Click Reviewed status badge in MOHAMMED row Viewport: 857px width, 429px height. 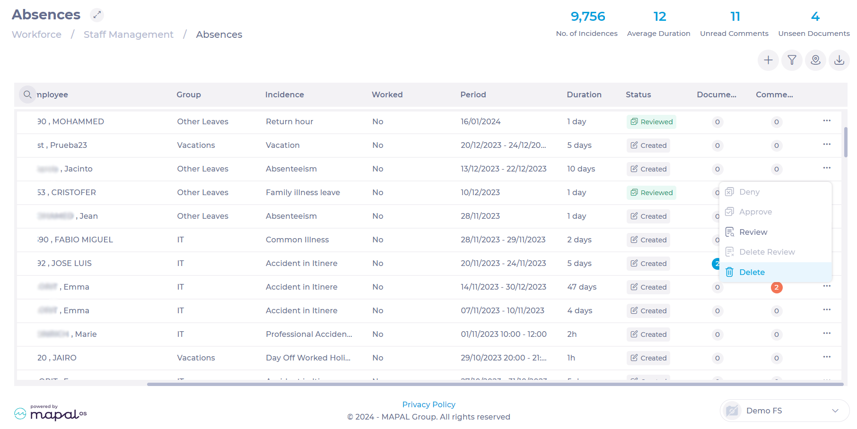pos(651,122)
